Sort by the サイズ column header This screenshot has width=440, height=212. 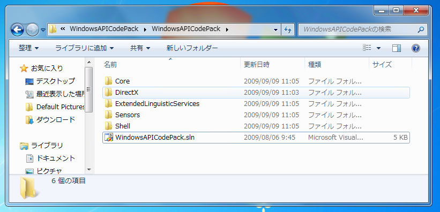point(382,65)
